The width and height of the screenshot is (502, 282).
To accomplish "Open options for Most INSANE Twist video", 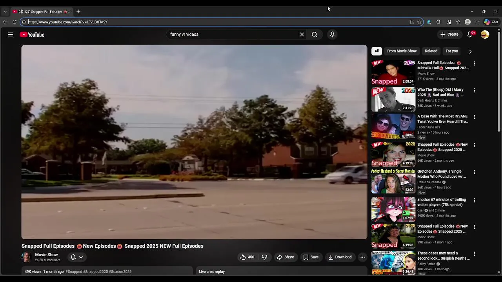I will click(x=474, y=117).
